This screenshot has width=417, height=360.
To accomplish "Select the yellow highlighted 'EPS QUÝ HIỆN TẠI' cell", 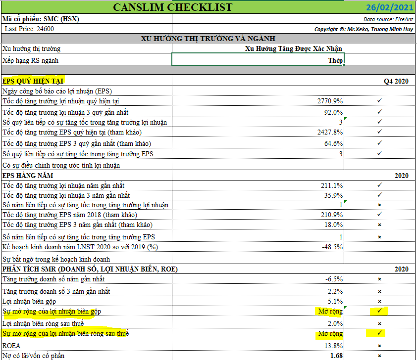I will tap(33, 81).
